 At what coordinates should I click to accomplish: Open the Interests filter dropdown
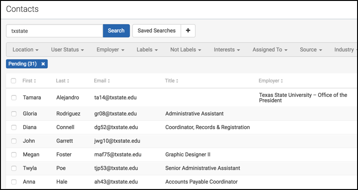point(227,49)
